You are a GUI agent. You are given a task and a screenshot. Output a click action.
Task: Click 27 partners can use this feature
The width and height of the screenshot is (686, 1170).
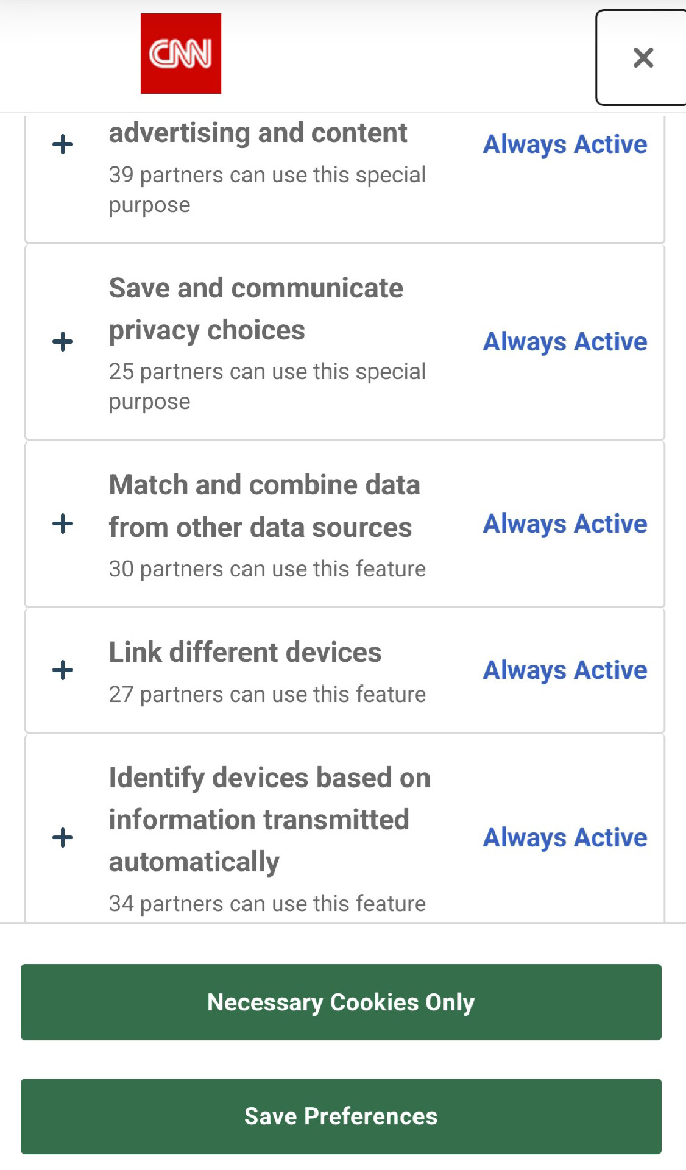coord(267,695)
